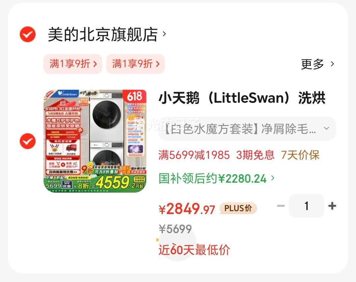
Task: Open the washer dryer product thumbnail
Action: point(95,141)
